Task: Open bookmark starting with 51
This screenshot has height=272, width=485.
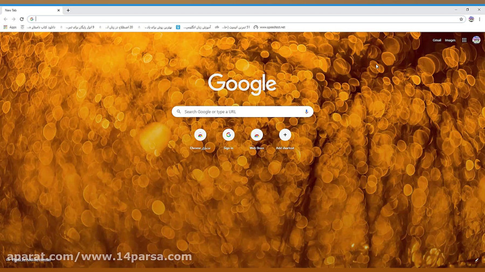Action: tap(232, 27)
